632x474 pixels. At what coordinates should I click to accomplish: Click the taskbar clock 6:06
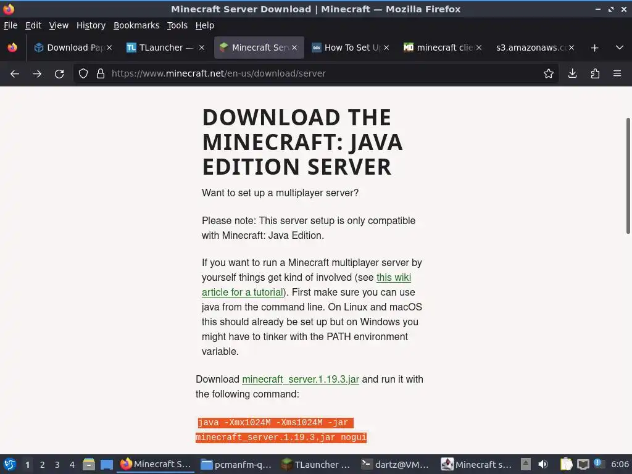pos(620,464)
